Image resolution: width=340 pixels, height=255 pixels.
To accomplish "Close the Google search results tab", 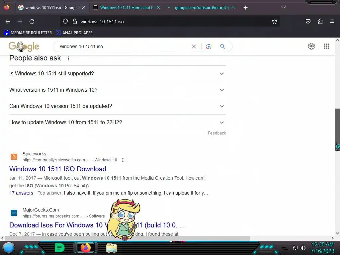I will 84,7.
